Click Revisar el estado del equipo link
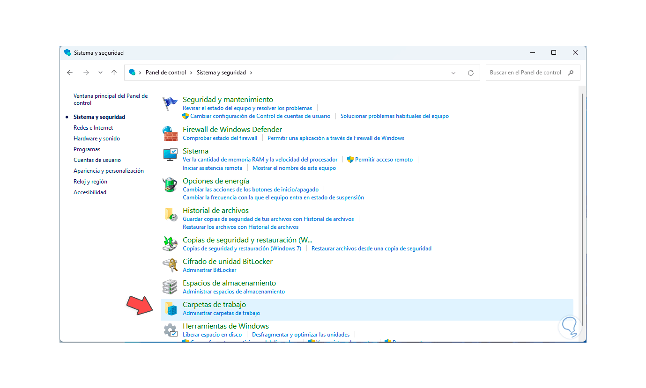The image size is (646, 388). click(247, 108)
